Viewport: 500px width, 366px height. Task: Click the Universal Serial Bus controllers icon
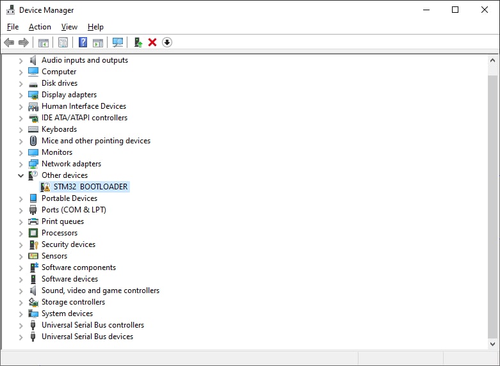[x=33, y=325]
